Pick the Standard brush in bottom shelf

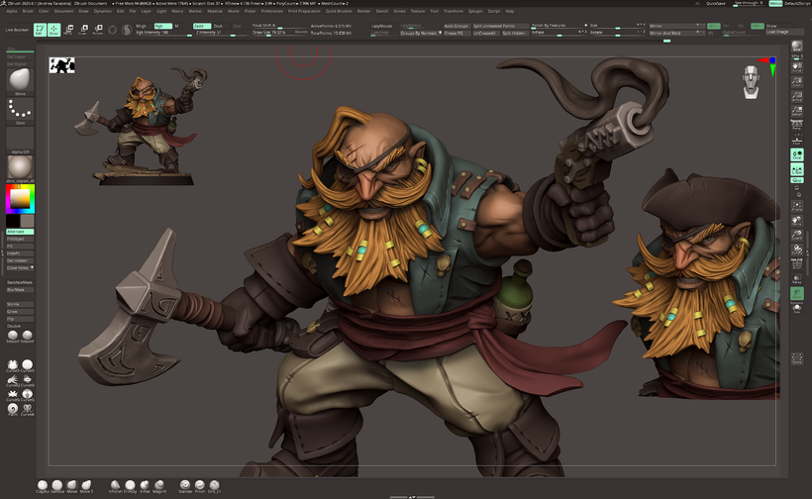(185, 486)
